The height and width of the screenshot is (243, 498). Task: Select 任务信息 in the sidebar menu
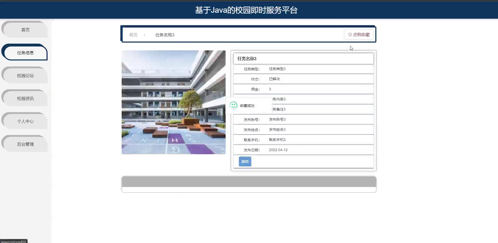(25, 53)
